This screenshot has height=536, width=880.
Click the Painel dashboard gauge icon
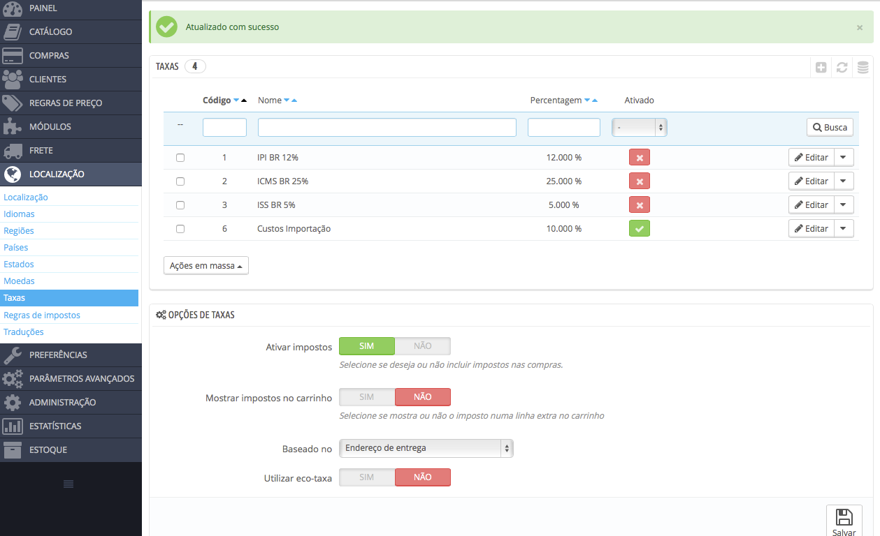click(13, 8)
